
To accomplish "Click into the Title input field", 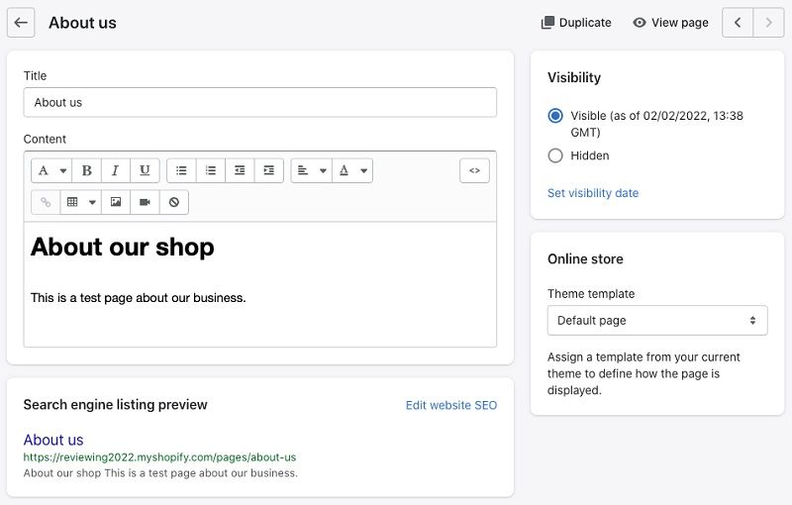I will [x=260, y=103].
